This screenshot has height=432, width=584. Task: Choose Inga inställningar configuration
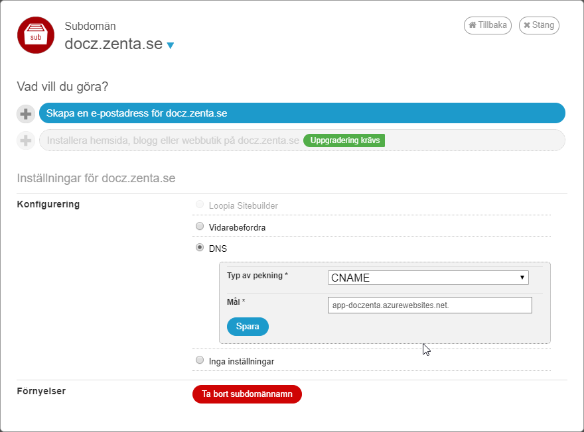200,359
